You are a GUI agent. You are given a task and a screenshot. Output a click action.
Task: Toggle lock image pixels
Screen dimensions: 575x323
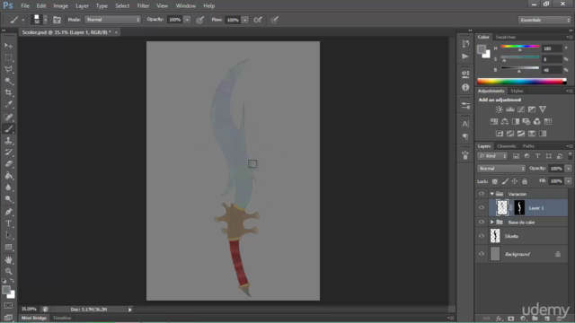(x=505, y=181)
